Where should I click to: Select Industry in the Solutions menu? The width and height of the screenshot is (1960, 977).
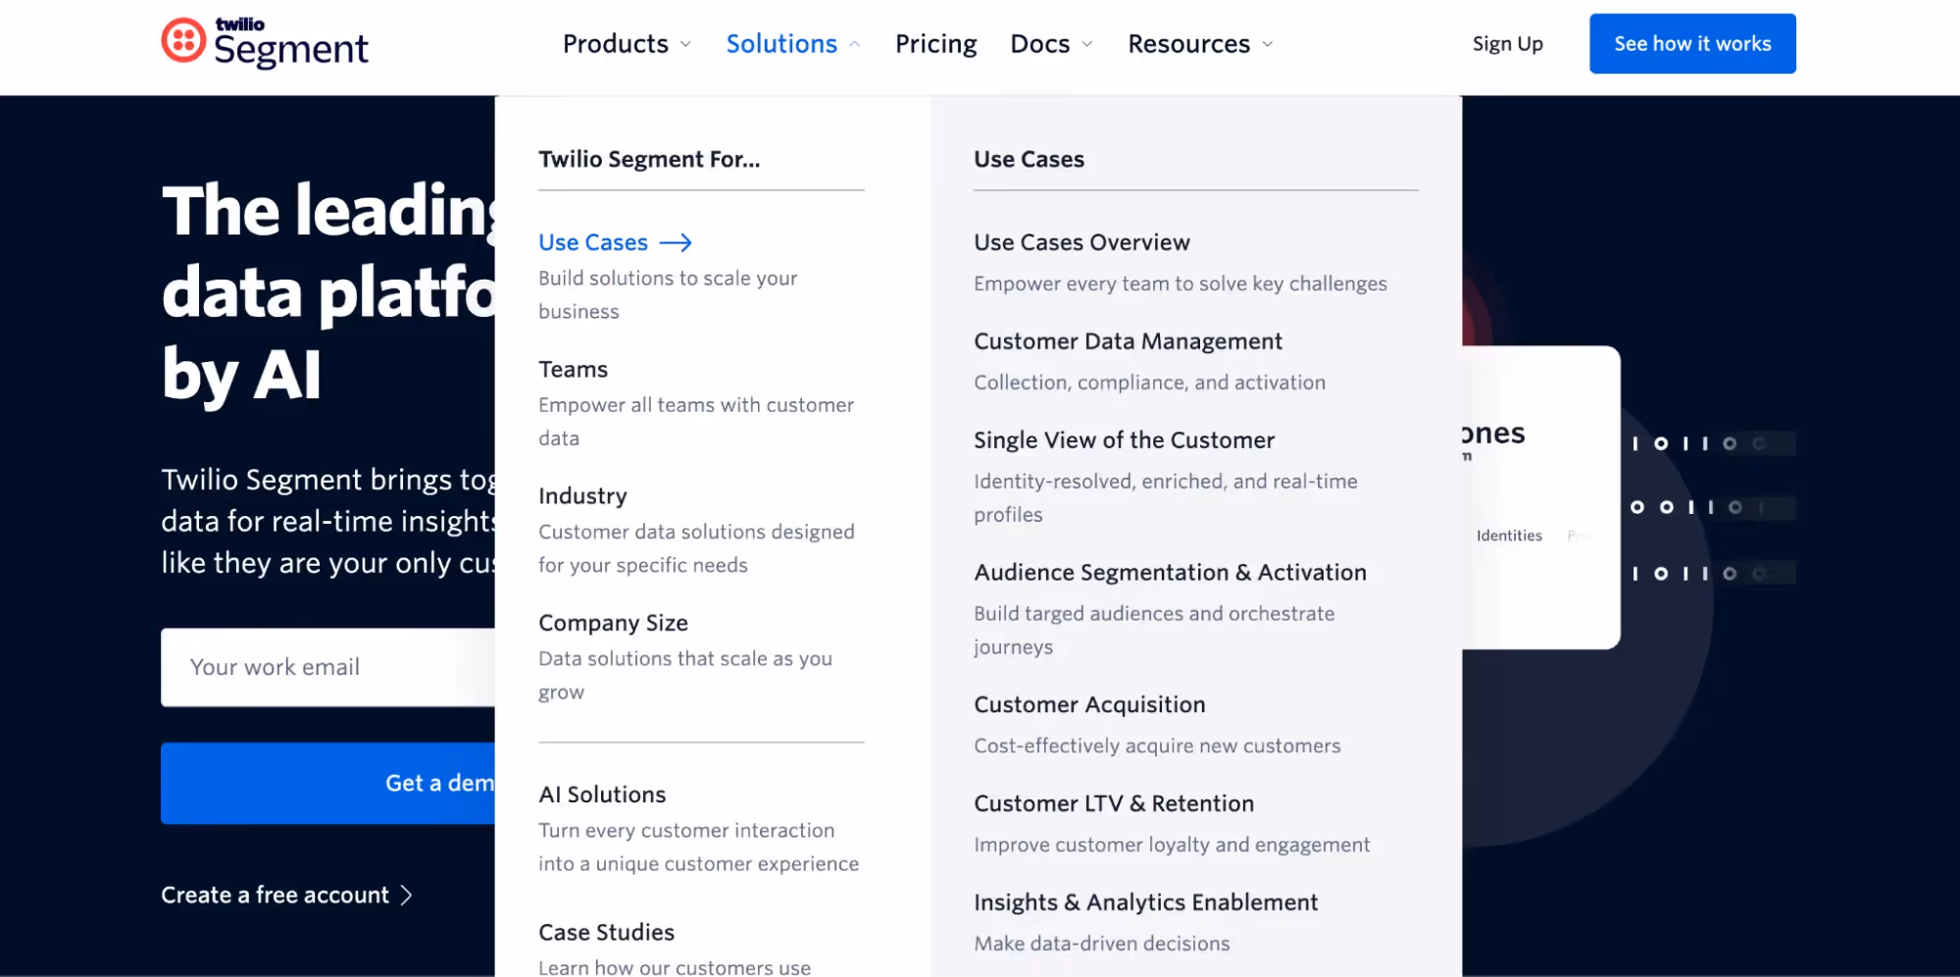(x=582, y=496)
